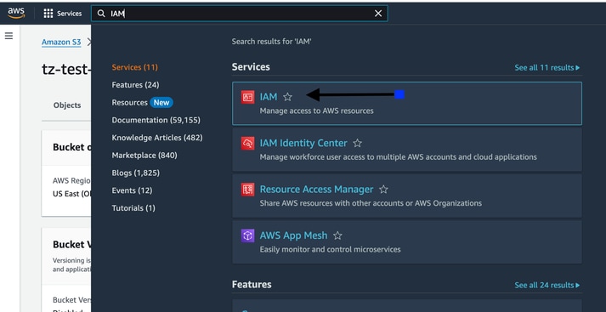Image resolution: width=606 pixels, height=312 pixels.
Task: Select the Features (24) filter
Action: [135, 85]
